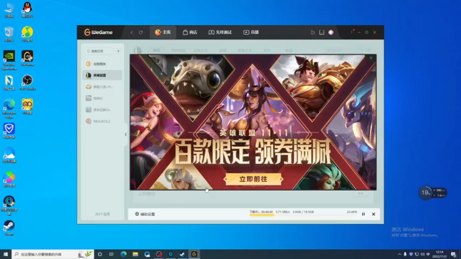Click the thumbs-up icon in the WeGame header
461x259 pixels.
312,32
